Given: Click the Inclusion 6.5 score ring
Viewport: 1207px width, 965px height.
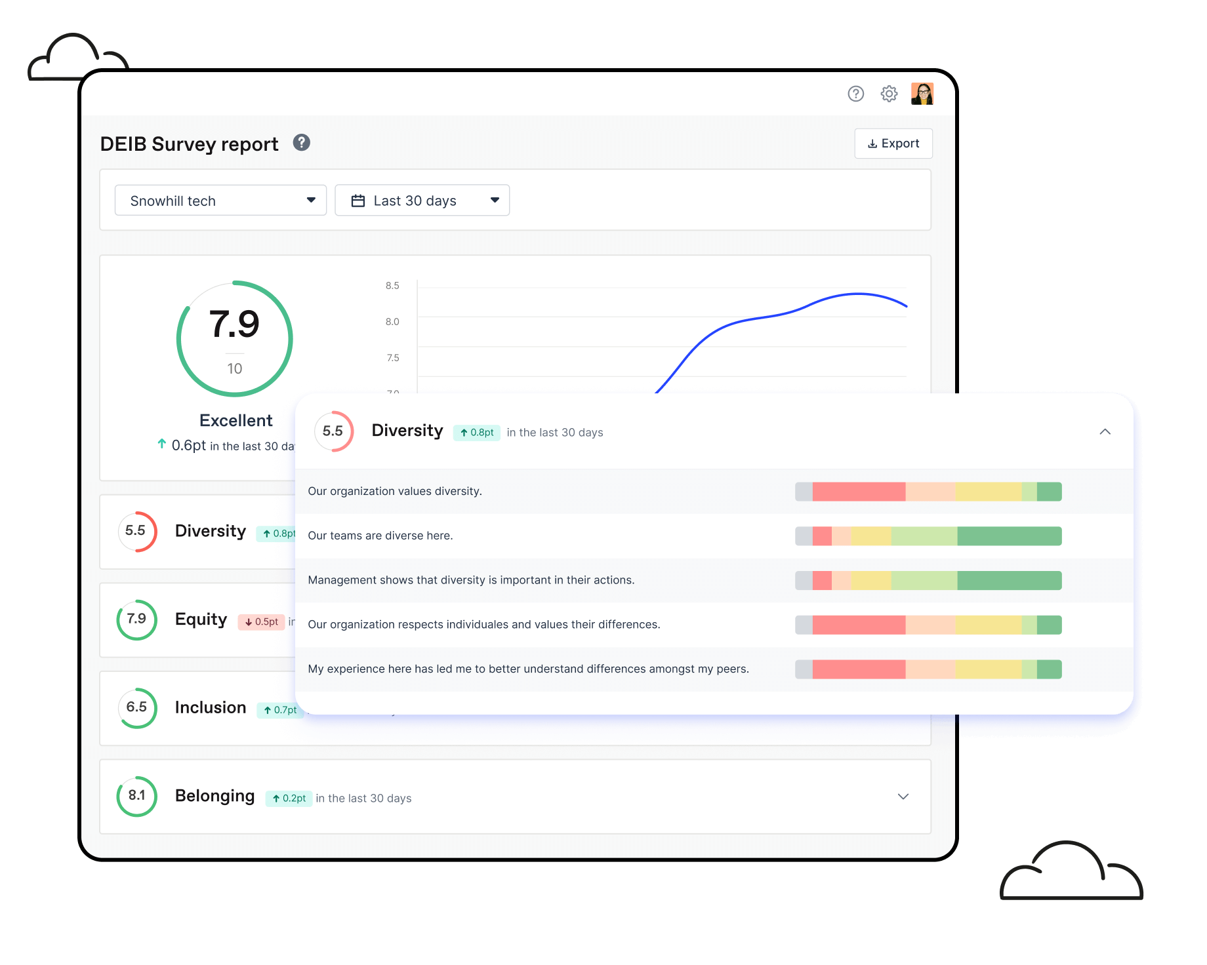Looking at the screenshot, I should click(x=136, y=707).
